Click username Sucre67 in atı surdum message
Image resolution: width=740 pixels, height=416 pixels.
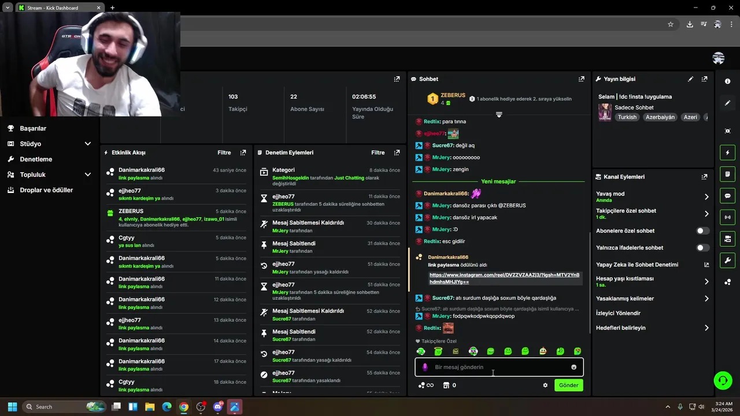click(443, 298)
